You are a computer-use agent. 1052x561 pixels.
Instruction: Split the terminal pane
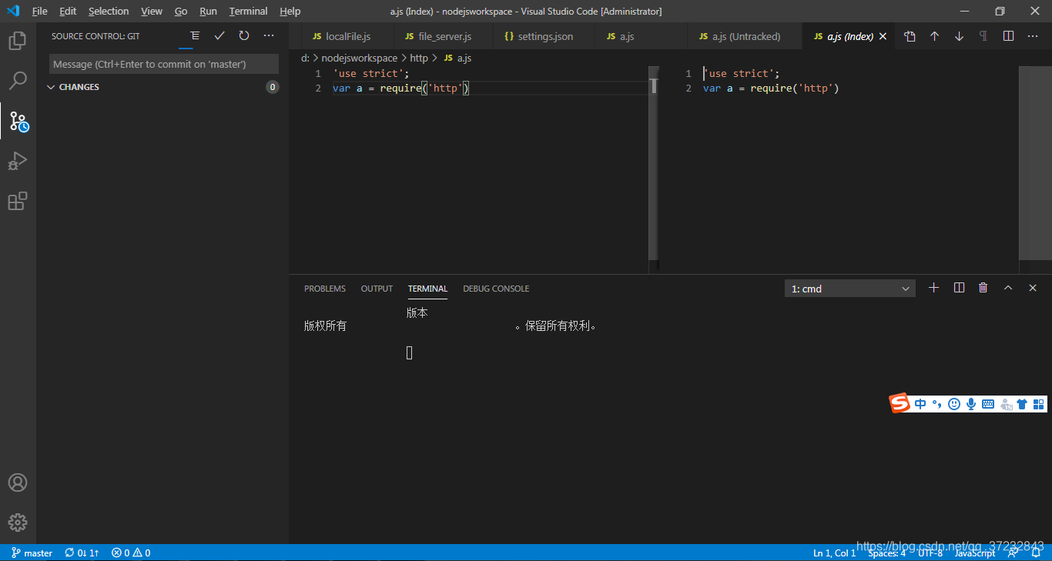tap(959, 288)
